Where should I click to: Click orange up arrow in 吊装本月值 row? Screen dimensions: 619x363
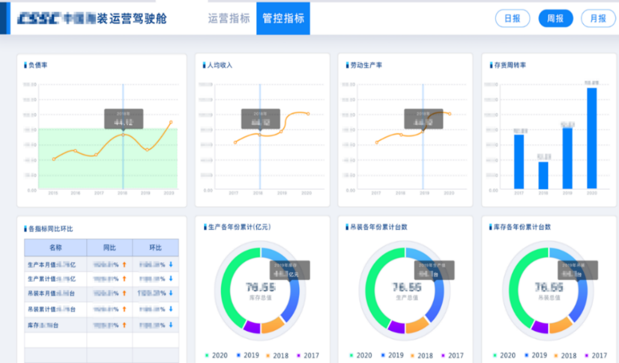124,293
